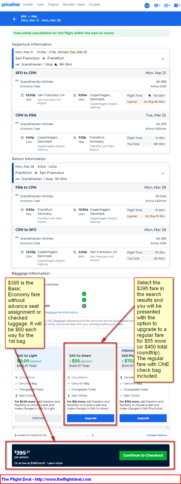Click the overnight moon icon beside 18h 55m
Viewport: 181px width, 484px height.
tap(56, 65)
